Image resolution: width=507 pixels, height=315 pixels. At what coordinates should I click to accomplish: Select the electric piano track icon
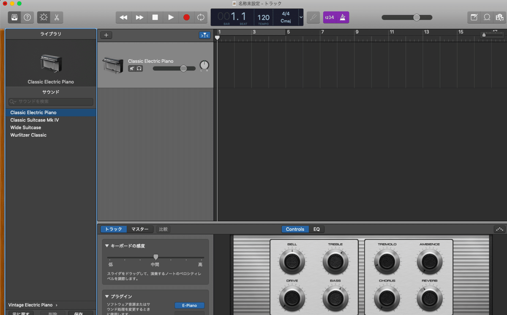pyautogui.click(x=113, y=65)
